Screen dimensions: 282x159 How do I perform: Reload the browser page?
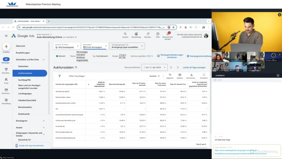(13, 27)
